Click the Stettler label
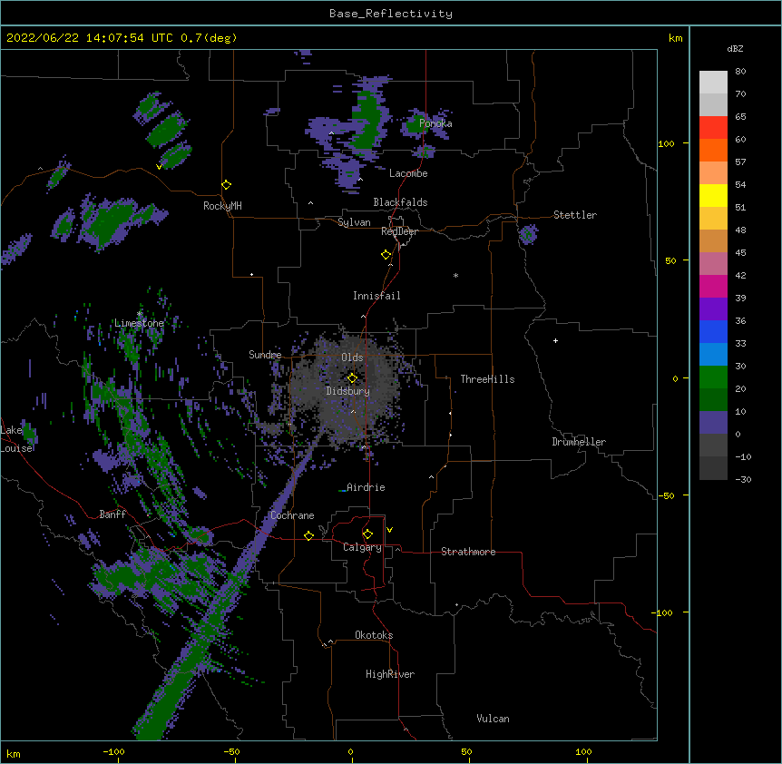Image resolution: width=782 pixels, height=764 pixels. coord(575,215)
